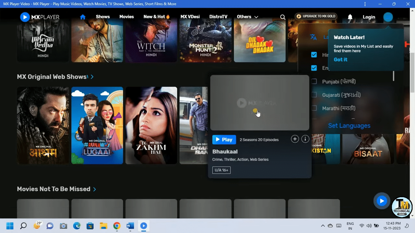Dismiss tooltip with Got it
Image resolution: width=415 pixels, height=233 pixels.
pos(340,60)
